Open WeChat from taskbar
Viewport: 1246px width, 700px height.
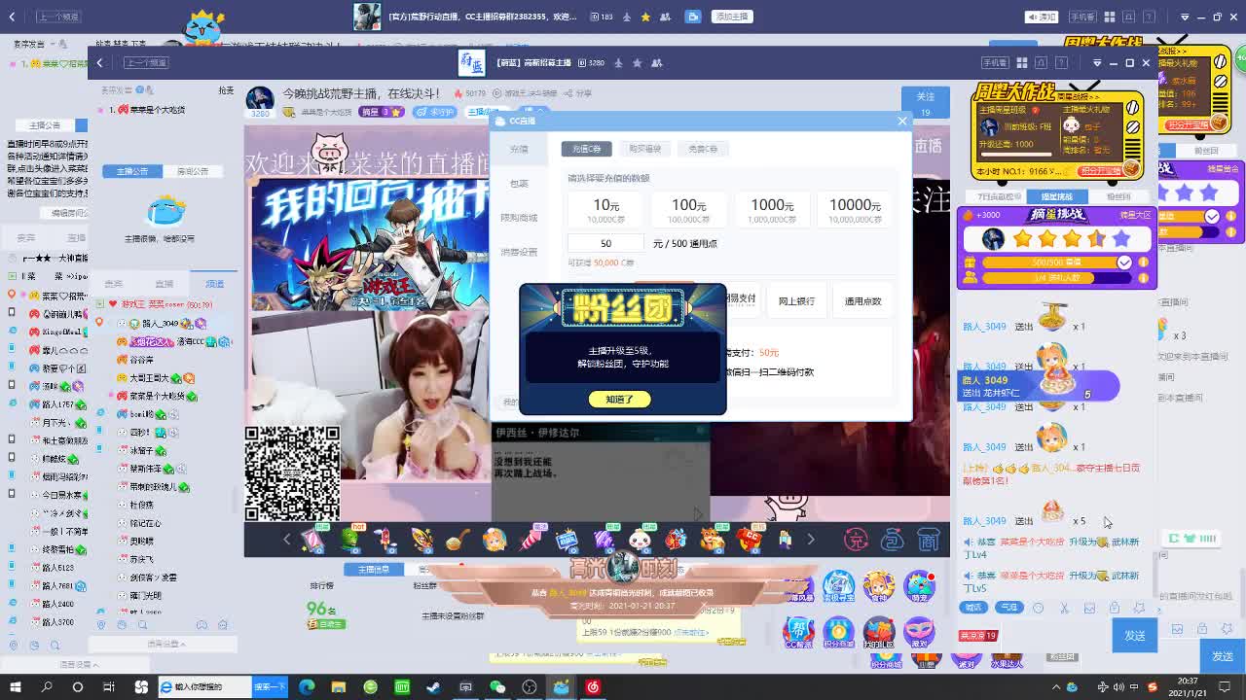coord(497,686)
